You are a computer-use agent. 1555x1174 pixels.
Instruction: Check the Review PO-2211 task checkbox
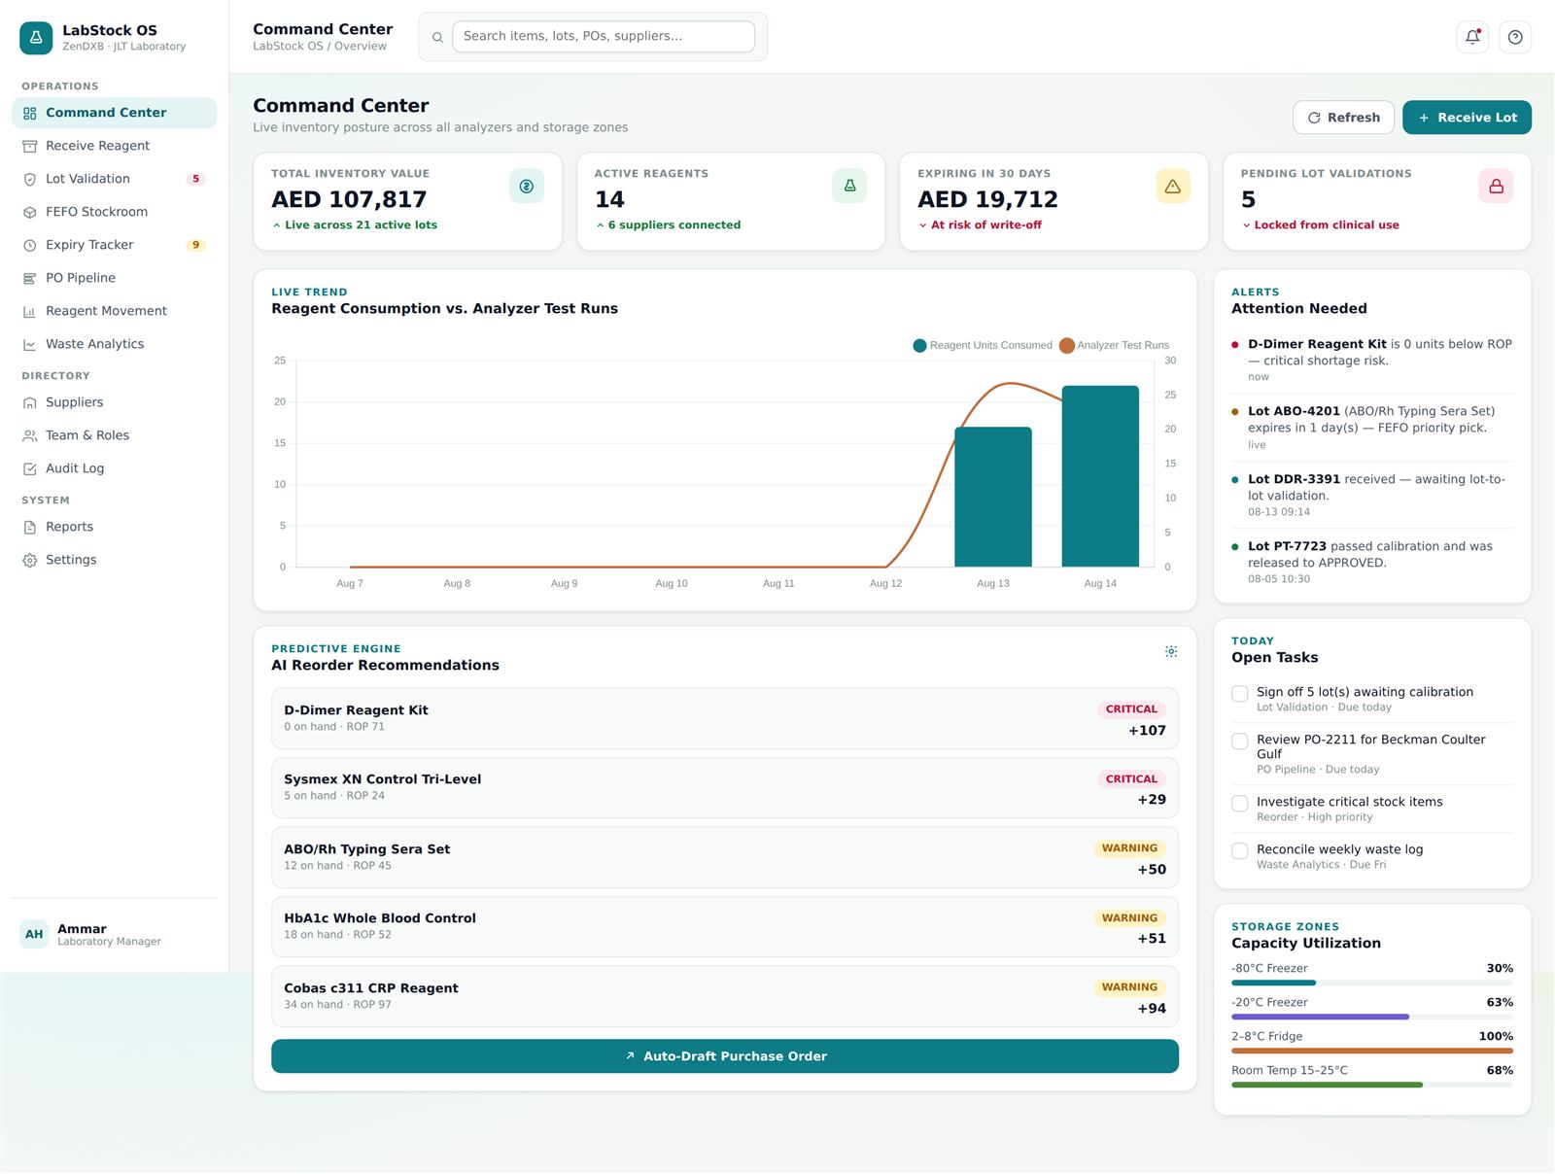[x=1240, y=742]
